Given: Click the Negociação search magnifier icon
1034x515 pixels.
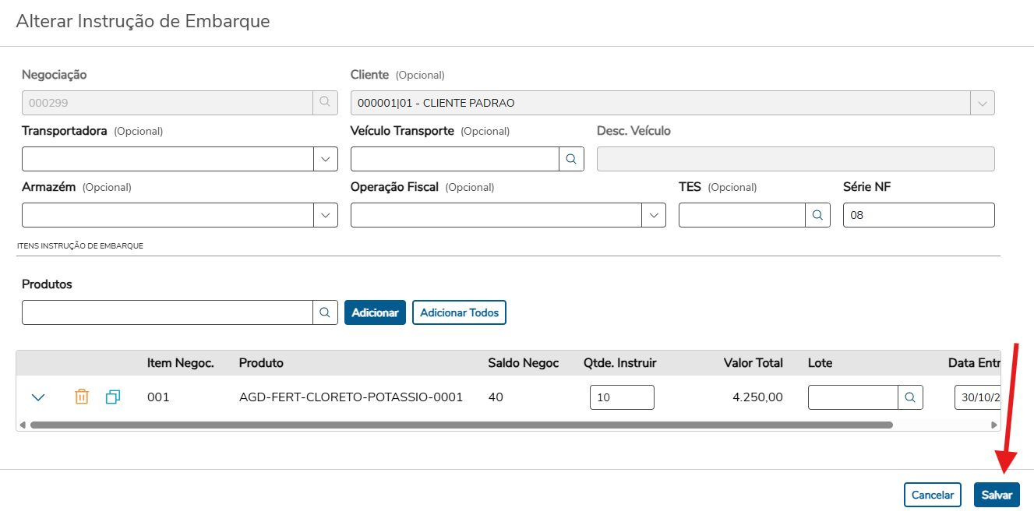Looking at the screenshot, I should pos(325,103).
